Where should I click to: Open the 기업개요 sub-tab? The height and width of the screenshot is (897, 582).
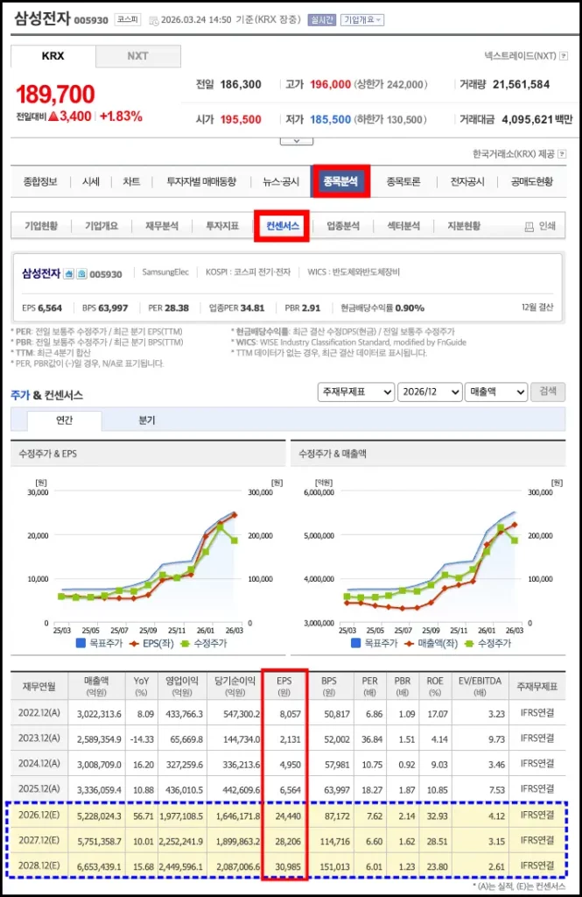click(102, 226)
